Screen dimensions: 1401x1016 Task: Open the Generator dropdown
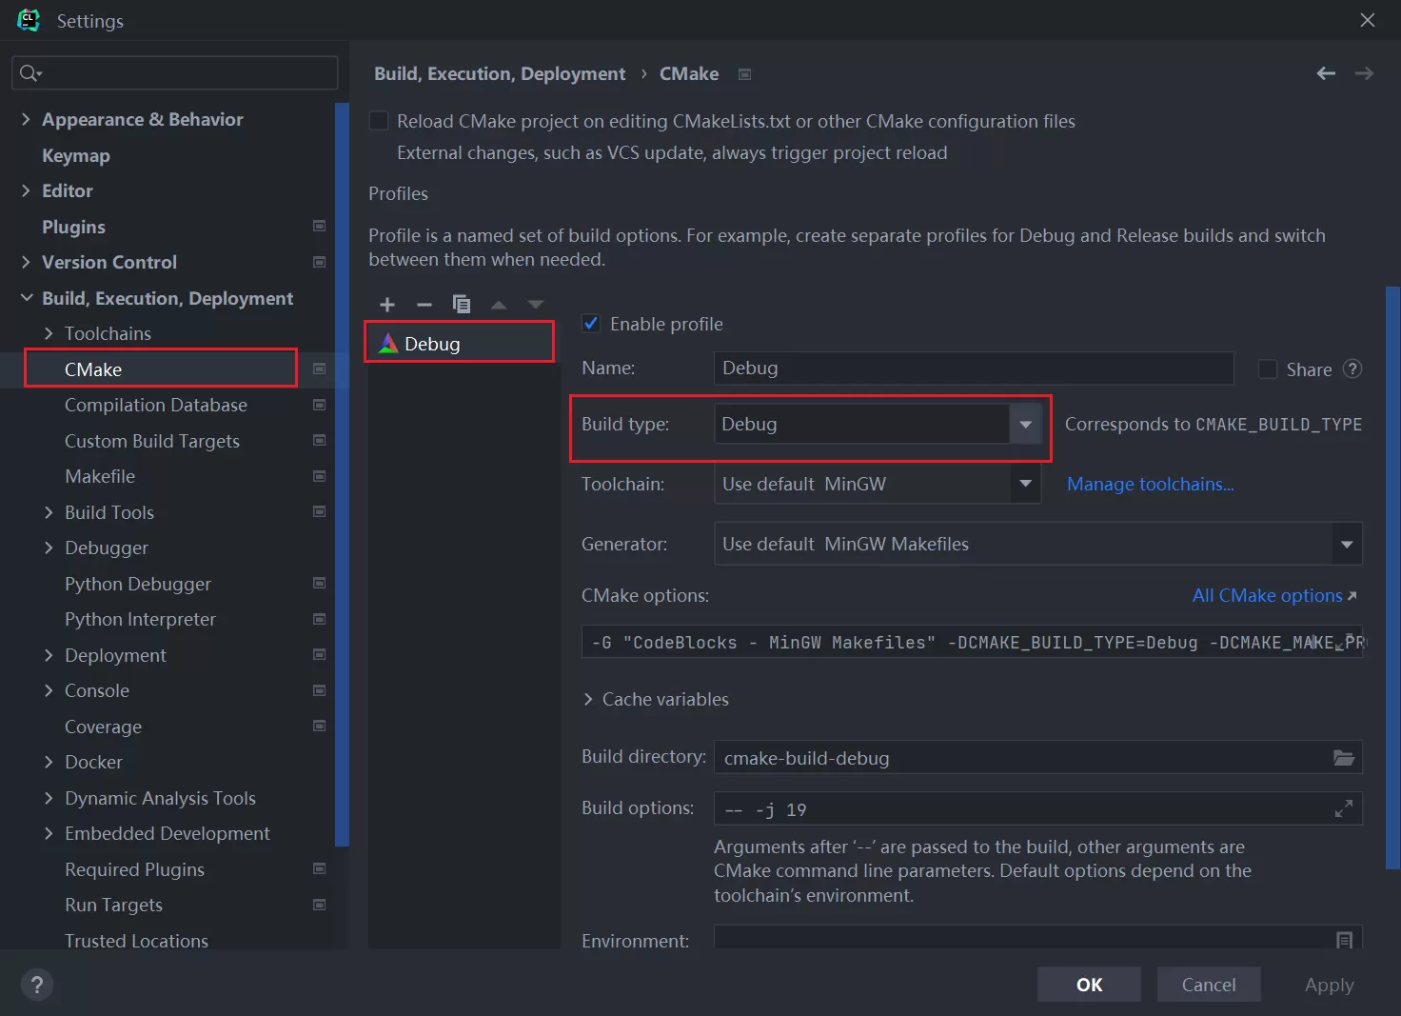1346,545
